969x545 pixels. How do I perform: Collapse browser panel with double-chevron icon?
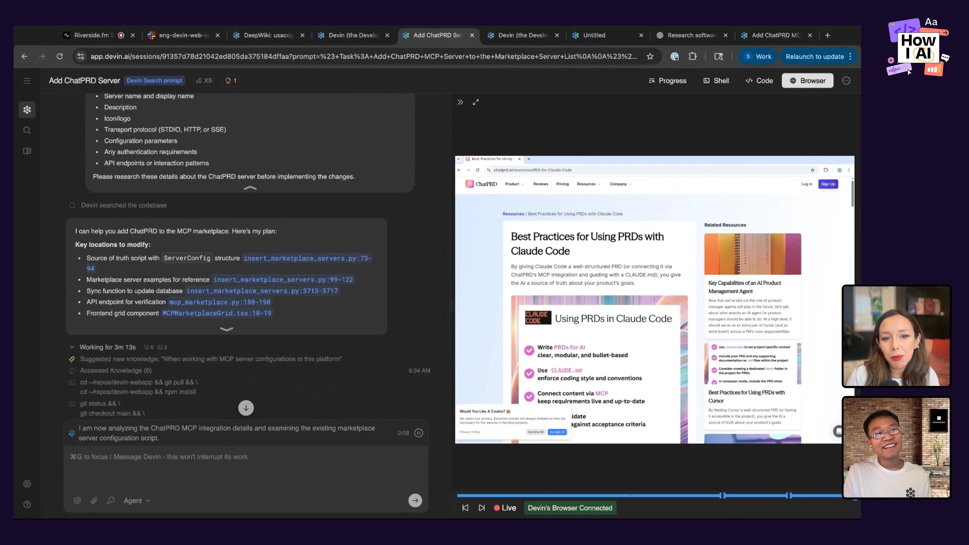pyautogui.click(x=460, y=102)
